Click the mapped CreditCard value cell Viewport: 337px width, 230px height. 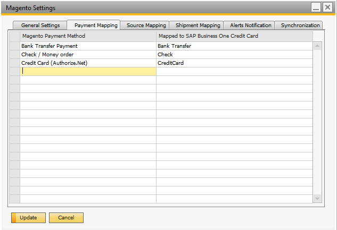(234, 63)
